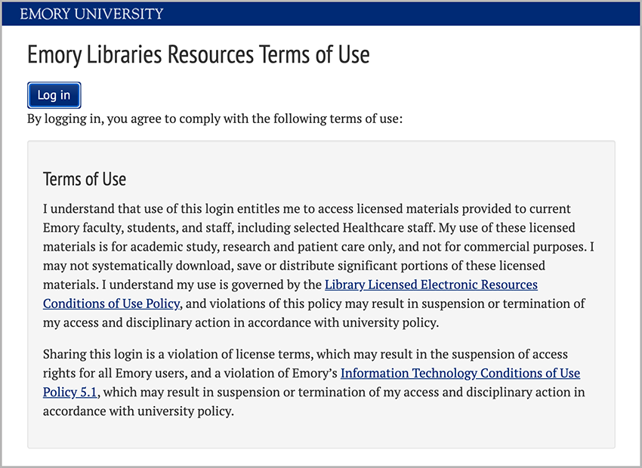Select the Emory Libraries Resources Terms of Use heading
642x468 pixels.
pyautogui.click(x=198, y=54)
